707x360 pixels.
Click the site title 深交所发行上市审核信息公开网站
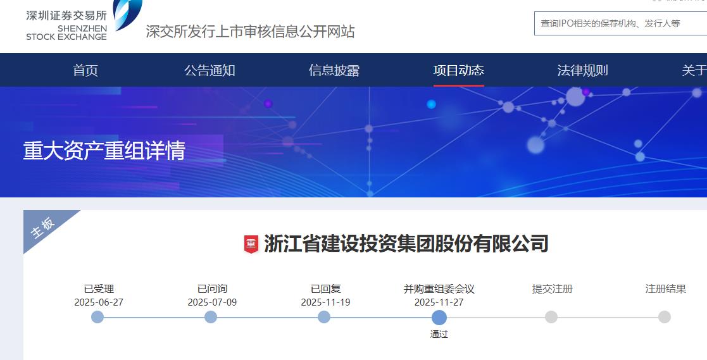click(250, 32)
